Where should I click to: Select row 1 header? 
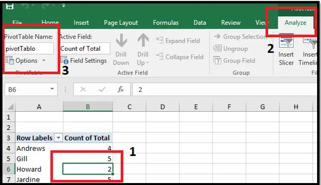tap(9, 117)
